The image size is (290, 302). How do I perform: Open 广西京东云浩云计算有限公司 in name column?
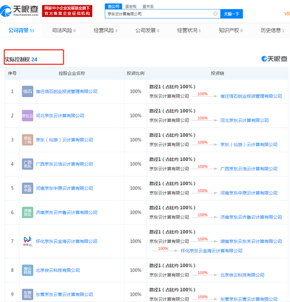(64, 164)
